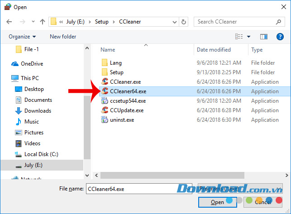This screenshot has width=291, height=214.
Task: Close the Open dialog
Action: (x=284, y=7)
